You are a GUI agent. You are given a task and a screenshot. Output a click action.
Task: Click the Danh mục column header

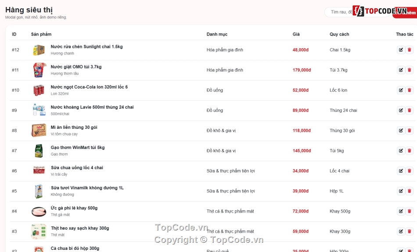[217, 34]
